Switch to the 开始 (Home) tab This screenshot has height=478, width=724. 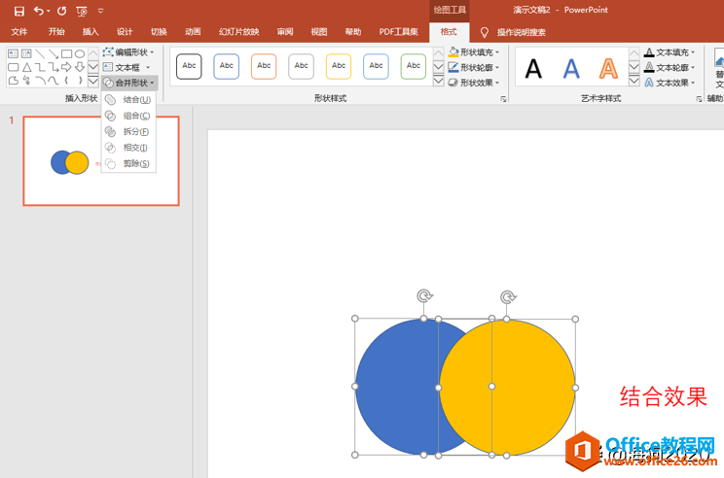tap(56, 32)
